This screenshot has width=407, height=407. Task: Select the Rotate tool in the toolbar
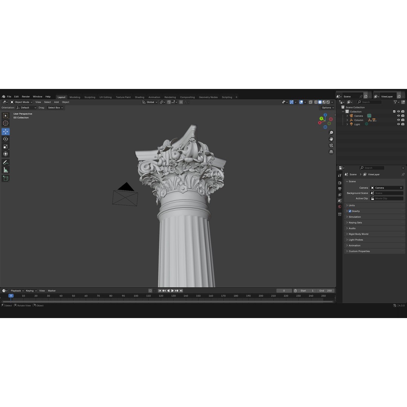tap(6, 139)
